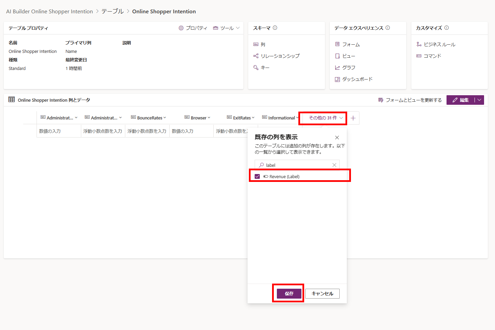Go to テーブル breadcrumb
Viewport: 495px width, 330px height.
click(x=112, y=11)
